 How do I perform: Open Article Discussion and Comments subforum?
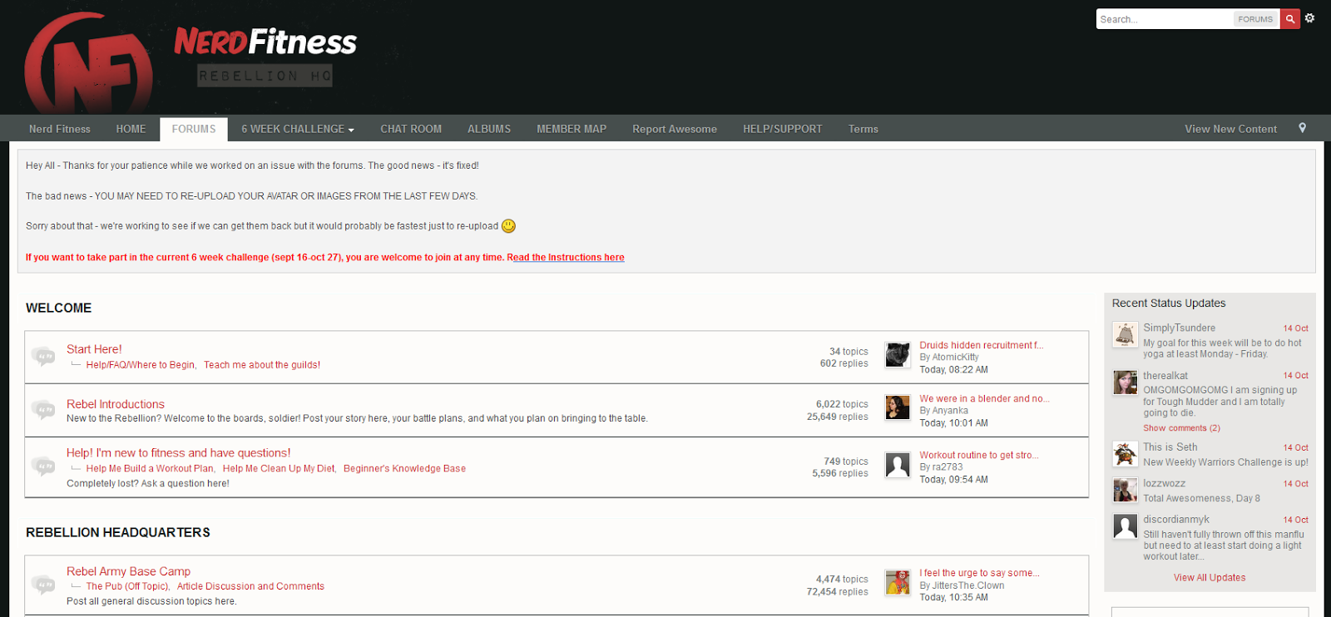click(x=250, y=587)
